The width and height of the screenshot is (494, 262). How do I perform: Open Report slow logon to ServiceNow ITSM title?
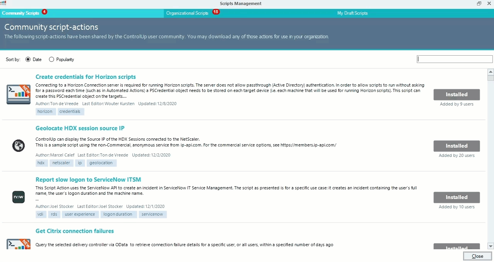click(88, 180)
